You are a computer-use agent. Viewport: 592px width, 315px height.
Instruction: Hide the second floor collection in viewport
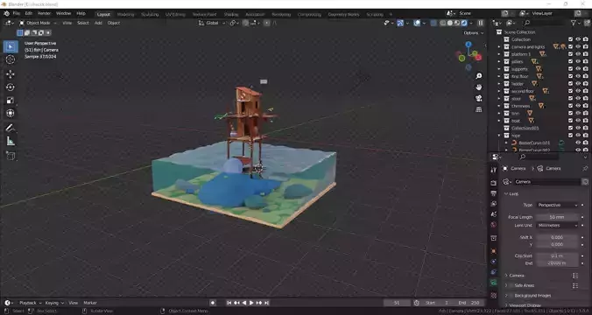click(x=578, y=91)
